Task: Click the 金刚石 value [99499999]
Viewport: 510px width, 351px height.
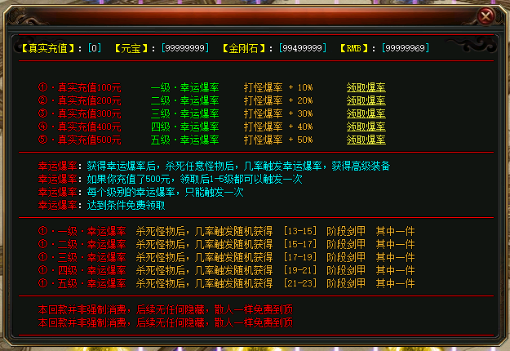Action: 302,48
